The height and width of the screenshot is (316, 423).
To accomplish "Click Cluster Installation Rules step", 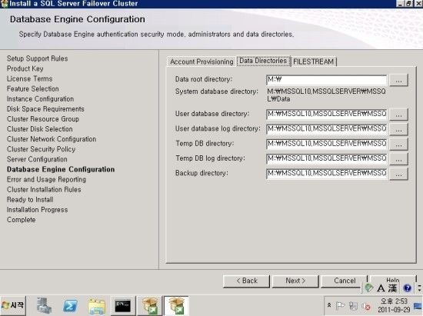I will click(44, 190).
